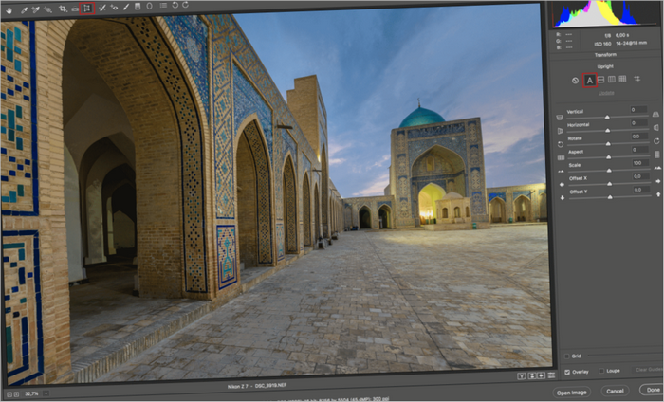Viewport: 664px width, 402px height.
Task: Disable Upright correction
Action: click(575, 81)
